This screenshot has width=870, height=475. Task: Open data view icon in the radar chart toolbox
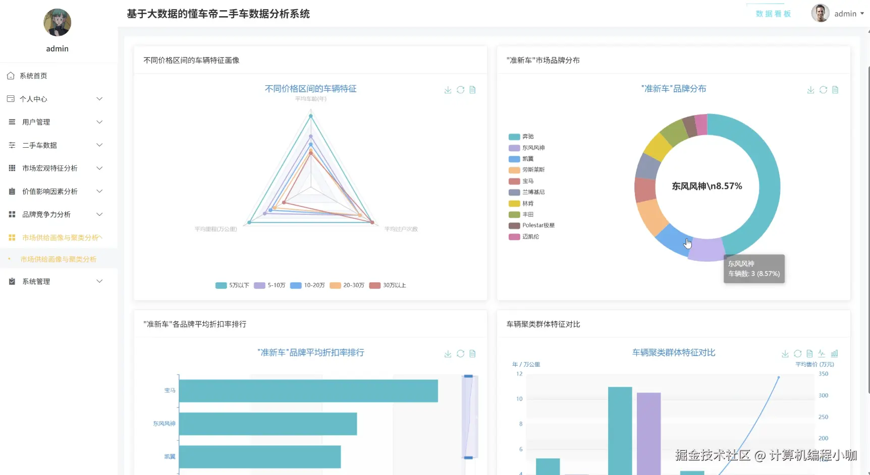[473, 90]
